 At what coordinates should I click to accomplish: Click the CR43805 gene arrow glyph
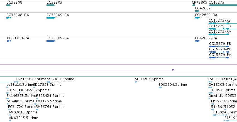(x=194, y=5)
